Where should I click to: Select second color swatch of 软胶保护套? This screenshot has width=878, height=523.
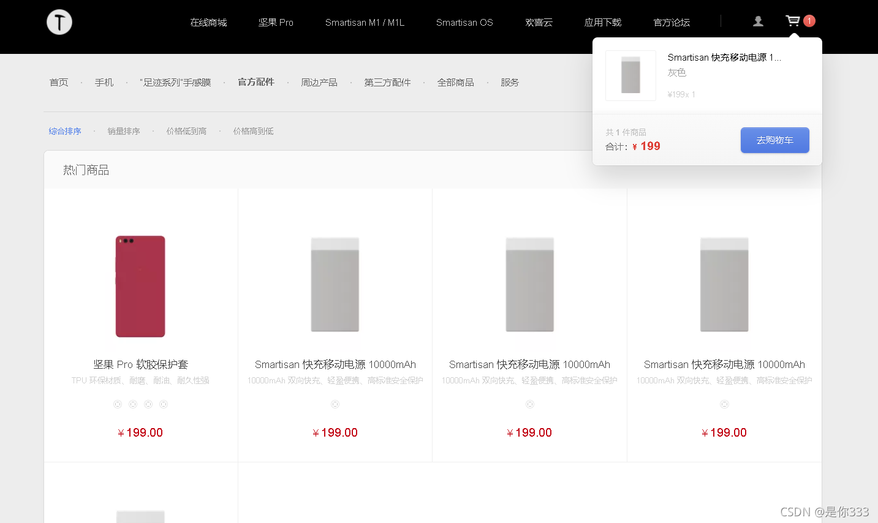click(133, 404)
